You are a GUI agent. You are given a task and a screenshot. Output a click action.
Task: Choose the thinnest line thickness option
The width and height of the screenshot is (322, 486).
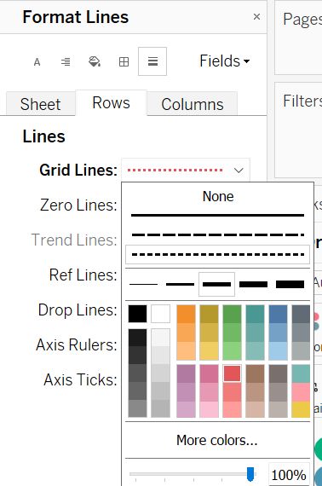coord(144,284)
